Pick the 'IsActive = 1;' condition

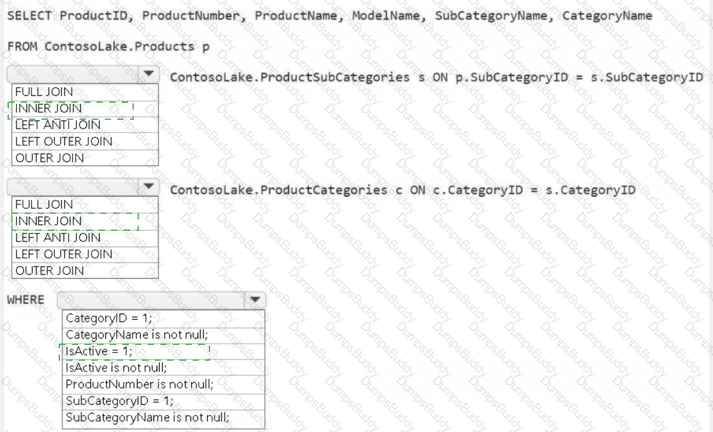99,351
